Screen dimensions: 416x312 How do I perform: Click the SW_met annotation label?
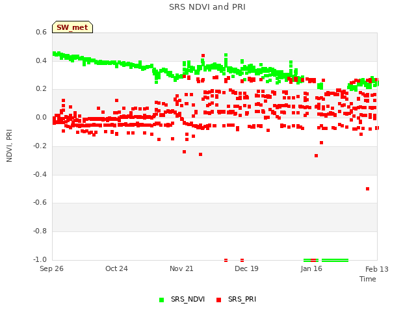click(72, 27)
